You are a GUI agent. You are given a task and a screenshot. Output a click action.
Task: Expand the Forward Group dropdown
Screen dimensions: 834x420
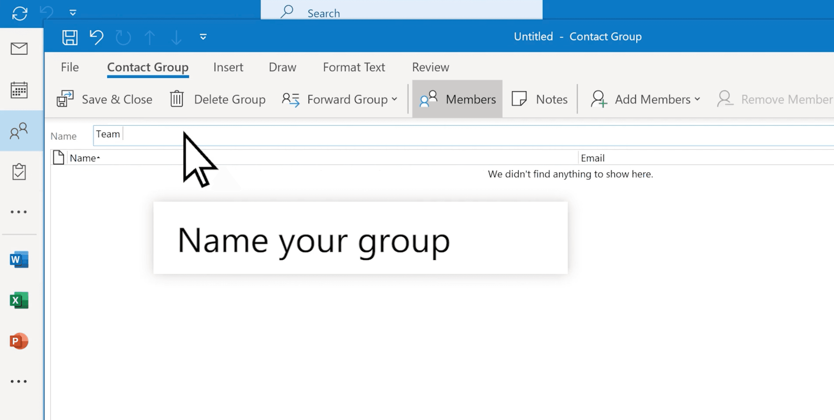point(339,99)
